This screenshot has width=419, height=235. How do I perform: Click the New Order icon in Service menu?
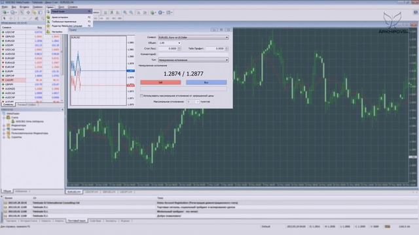48,12
